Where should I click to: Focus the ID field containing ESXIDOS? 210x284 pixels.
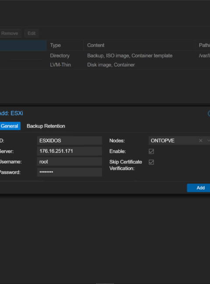[70, 141]
